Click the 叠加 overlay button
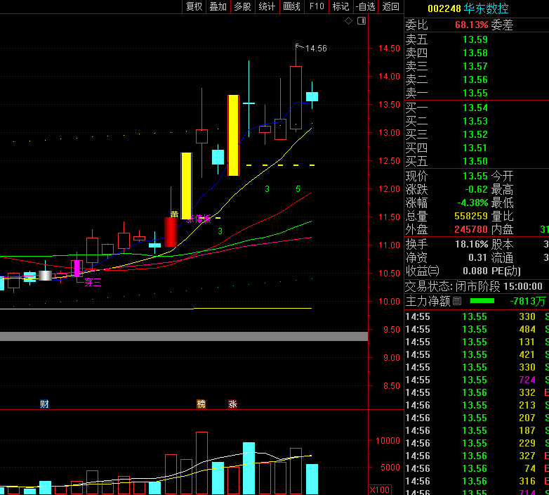Screen dimensions: 549x495 point(218,6)
